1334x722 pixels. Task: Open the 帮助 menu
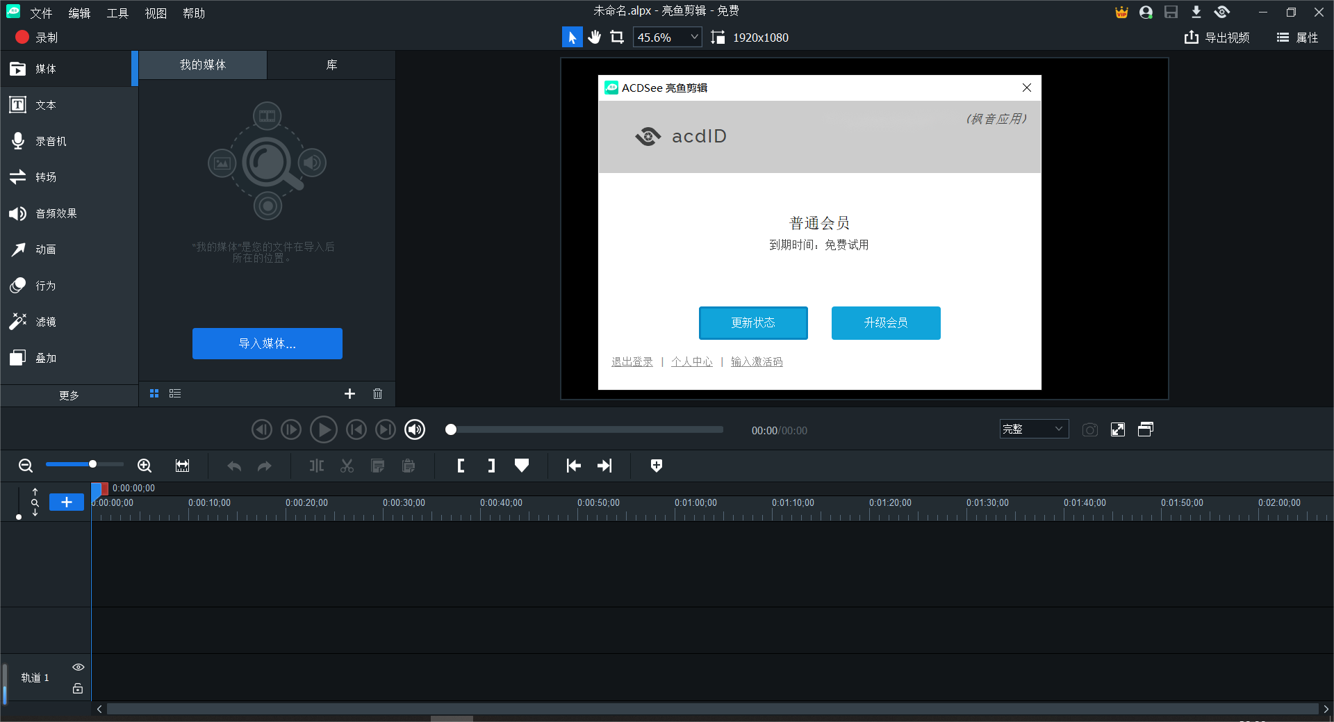(194, 13)
